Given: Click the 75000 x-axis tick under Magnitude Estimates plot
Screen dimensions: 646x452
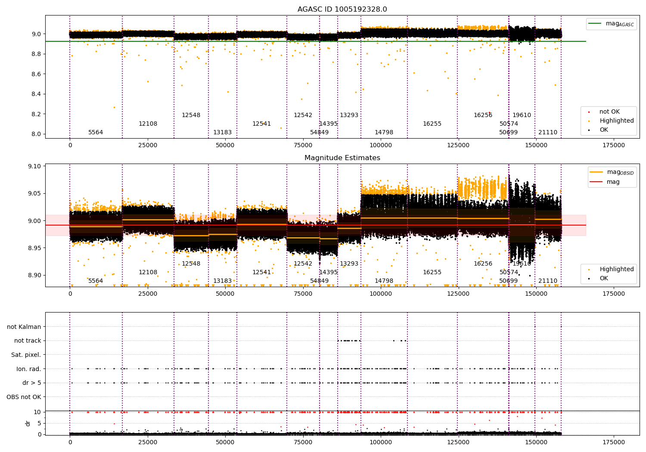Looking at the screenshot, I should [303, 294].
